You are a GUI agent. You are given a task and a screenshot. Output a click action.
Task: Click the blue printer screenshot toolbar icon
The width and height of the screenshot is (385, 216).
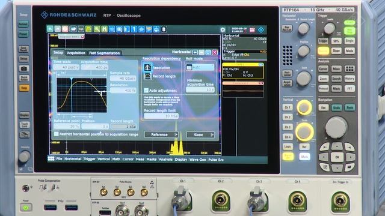pyautogui.click(x=156, y=29)
